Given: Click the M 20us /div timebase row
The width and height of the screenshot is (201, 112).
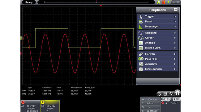Looking at the screenshot, I should [150, 99].
